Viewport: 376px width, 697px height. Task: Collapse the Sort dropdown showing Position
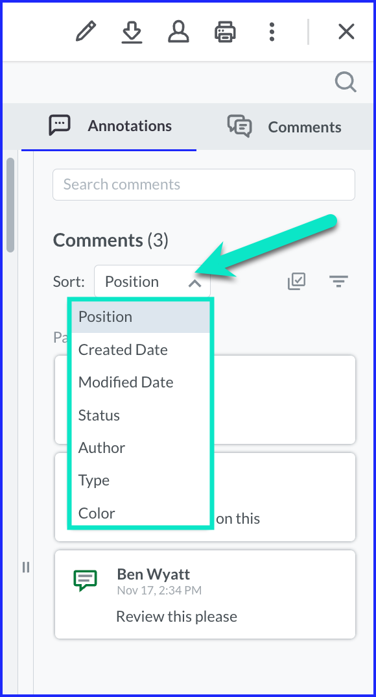pyautogui.click(x=152, y=282)
